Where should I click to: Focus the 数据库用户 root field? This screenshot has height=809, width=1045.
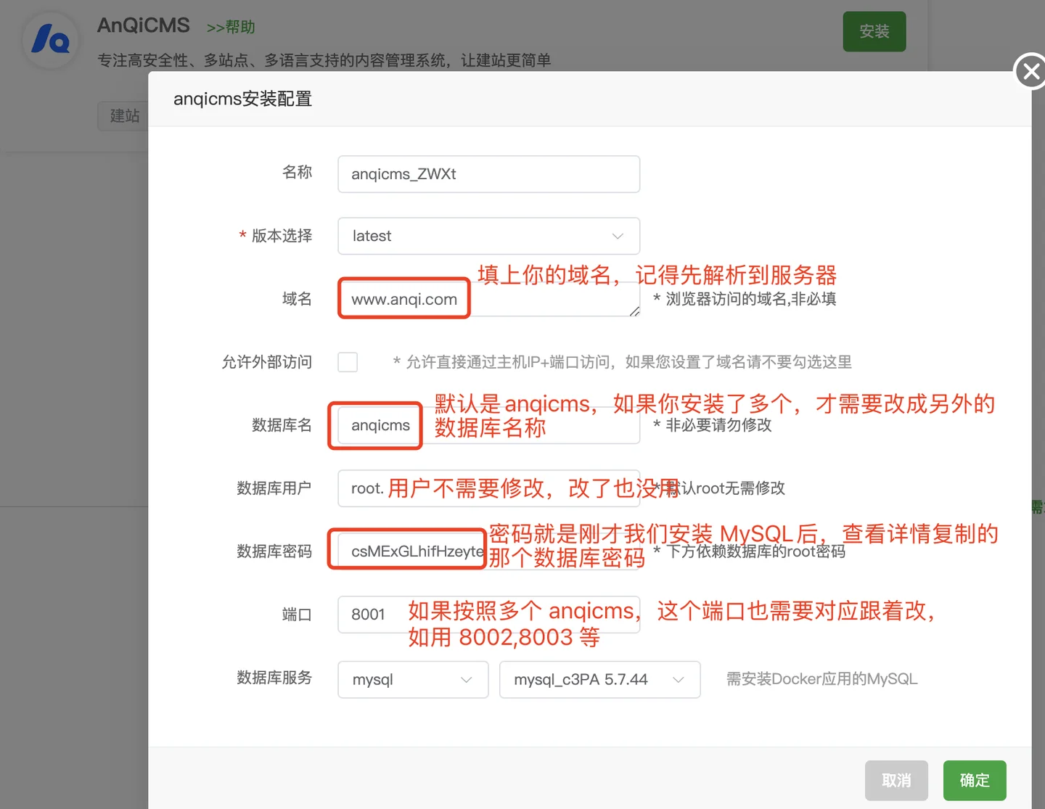(488, 488)
